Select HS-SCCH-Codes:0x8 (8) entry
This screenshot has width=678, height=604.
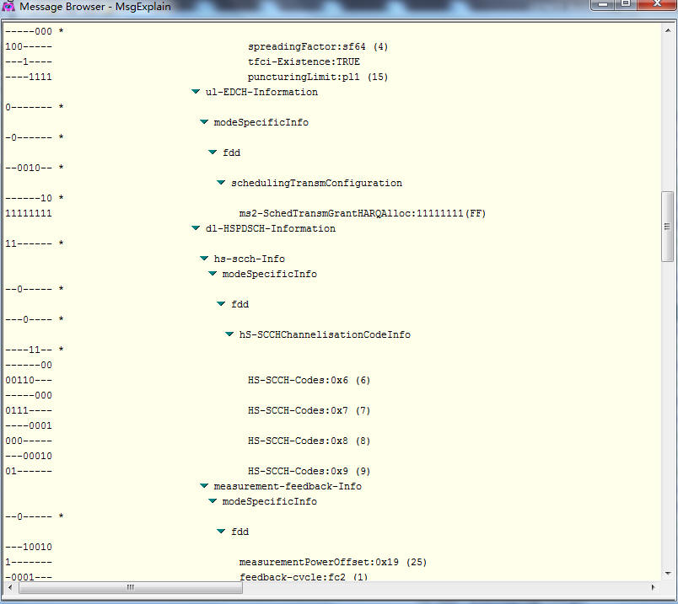pyautogui.click(x=309, y=441)
